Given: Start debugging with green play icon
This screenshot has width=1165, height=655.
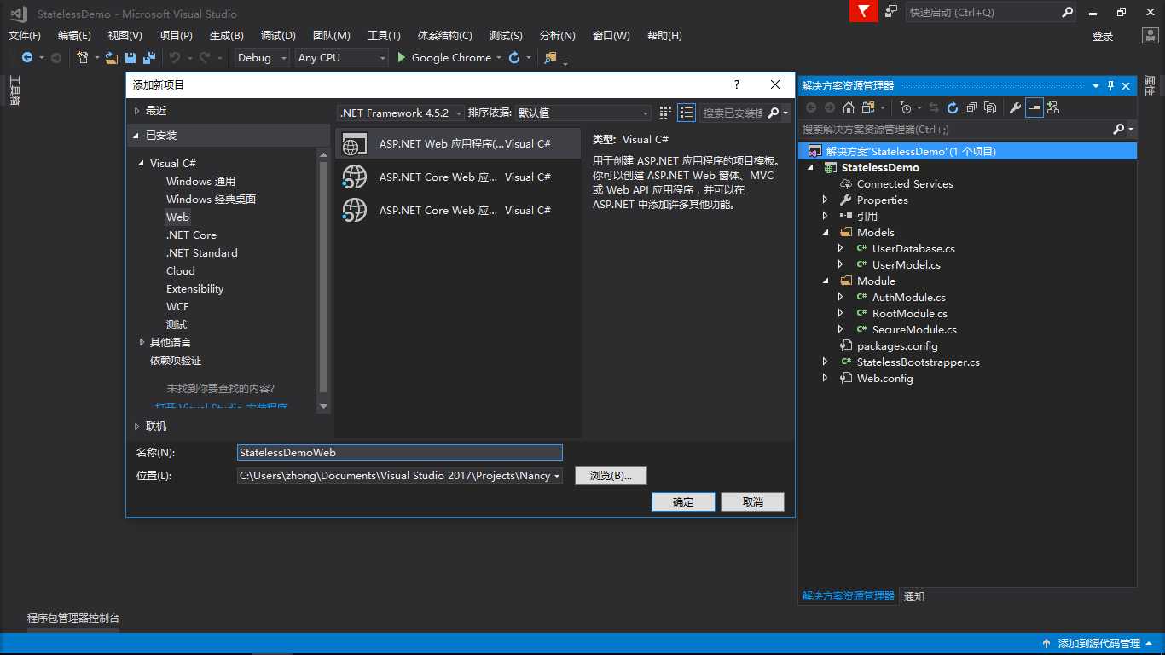Looking at the screenshot, I should point(403,58).
